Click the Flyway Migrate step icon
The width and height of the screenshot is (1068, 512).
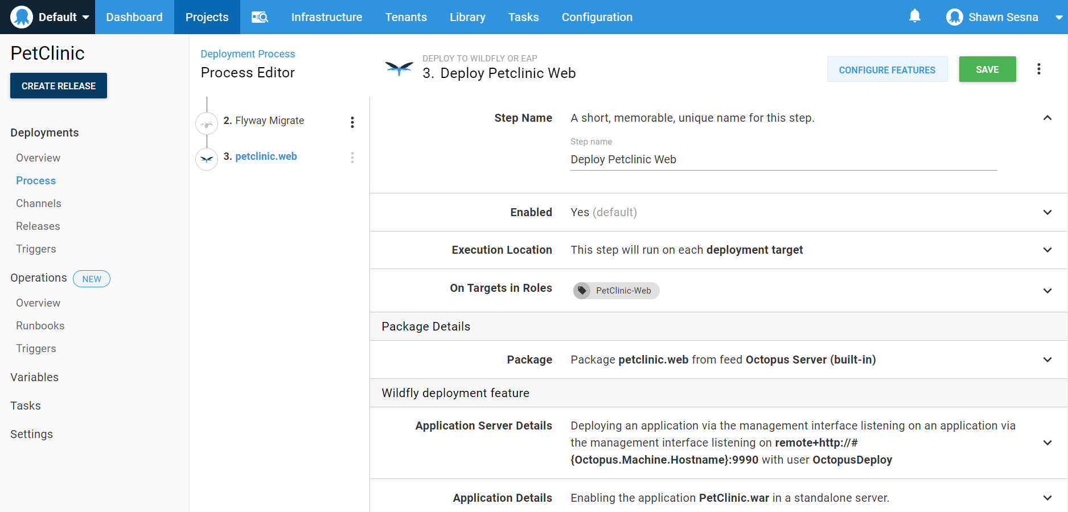[207, 123]
